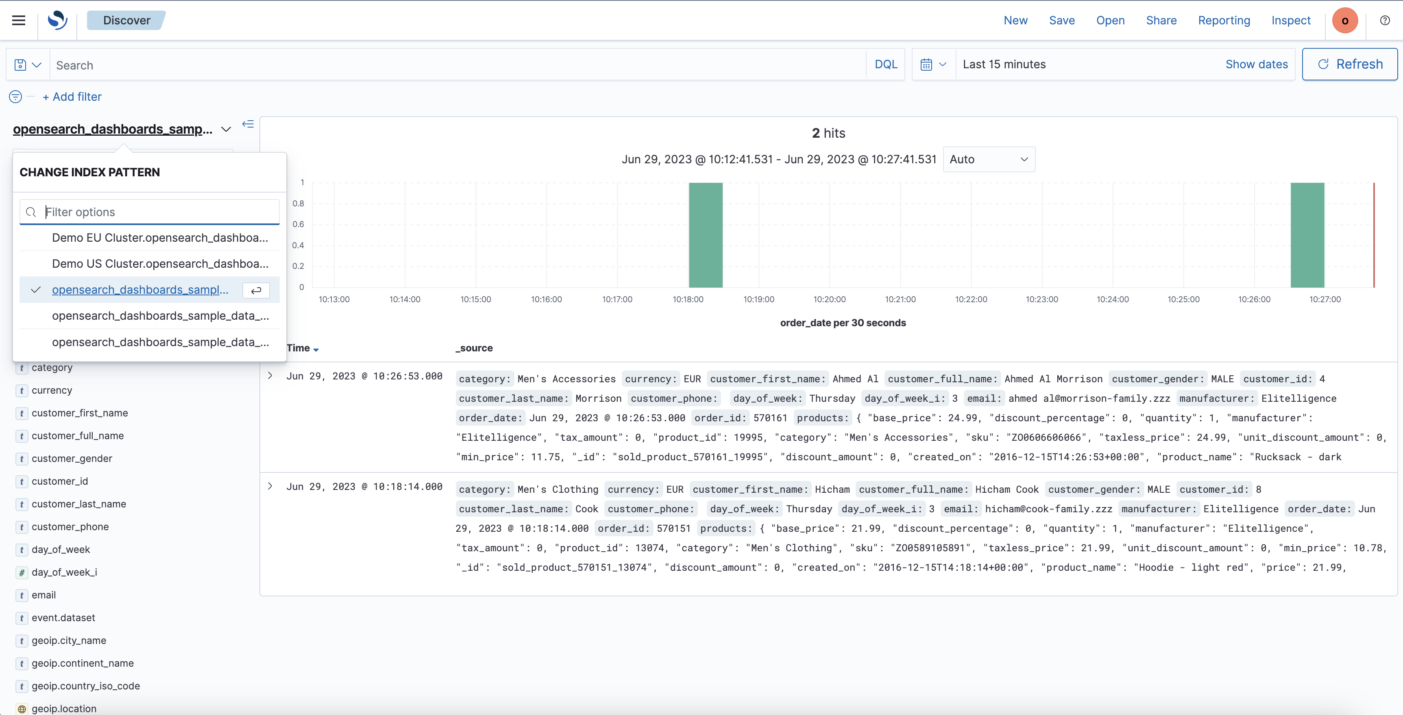
Task: Open the main navigation hamburger menu
Action: pyautogui.click(x=18, y=20)
